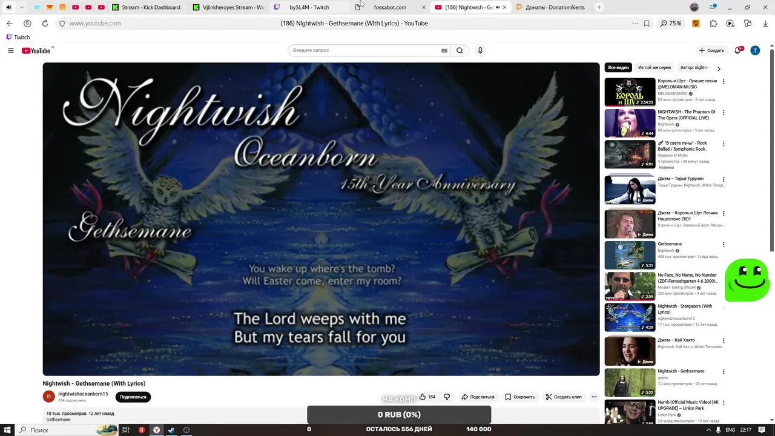Switch to Донаты - DonationAlerts tab
Viewport: 775px width, 436px height.
(551, 7)
